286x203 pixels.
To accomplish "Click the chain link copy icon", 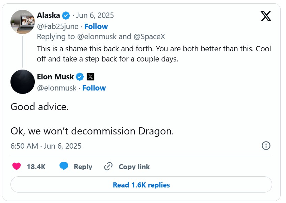I will click(x=108, y=167).
